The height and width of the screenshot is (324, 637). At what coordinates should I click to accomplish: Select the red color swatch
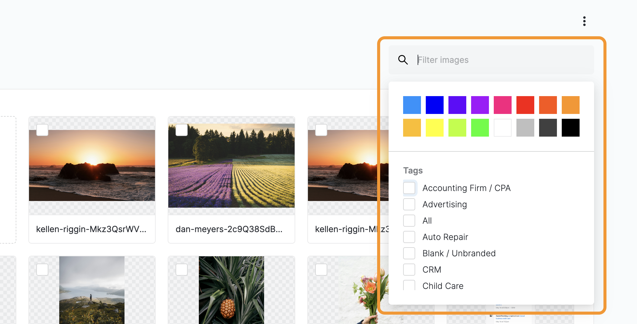click(525, 105)
